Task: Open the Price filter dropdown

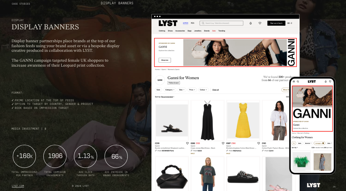Action: pos(192,90)
